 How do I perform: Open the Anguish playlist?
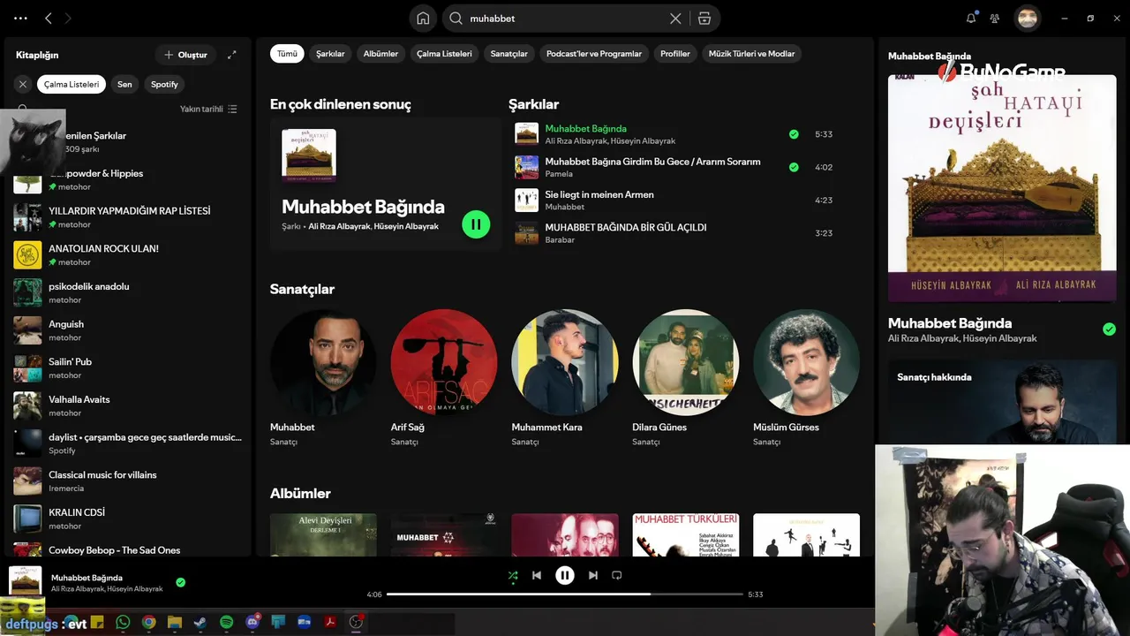point(128,330)
